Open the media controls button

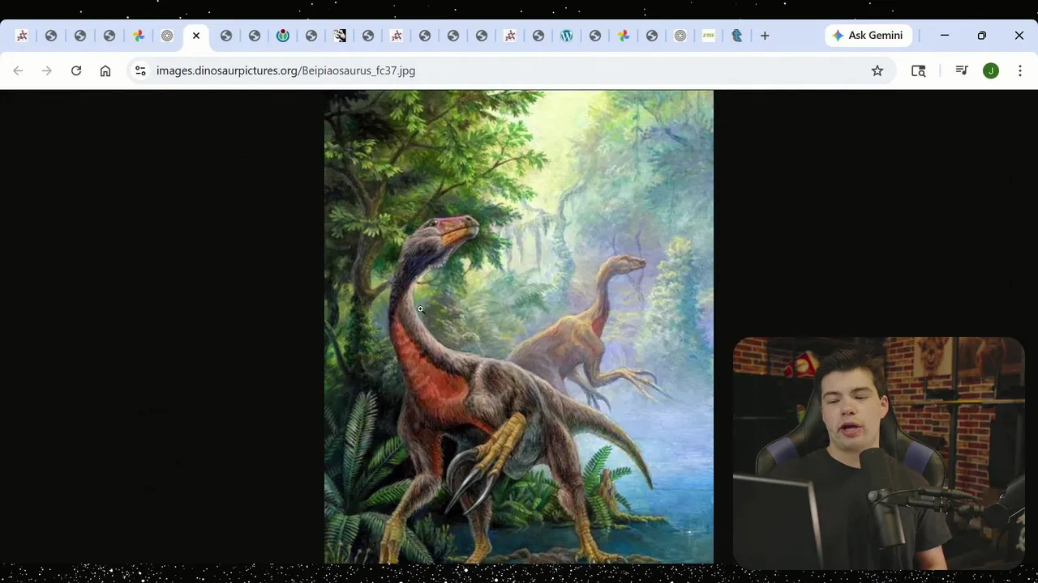click(x=962, y=70)
